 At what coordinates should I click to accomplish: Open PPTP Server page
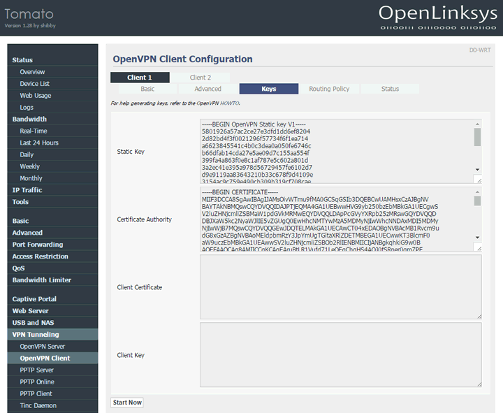(x=52, y=370)
